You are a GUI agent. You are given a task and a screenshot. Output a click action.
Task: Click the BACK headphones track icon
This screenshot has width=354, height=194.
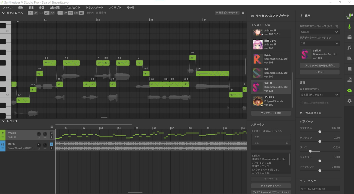[x=3, y=144]
